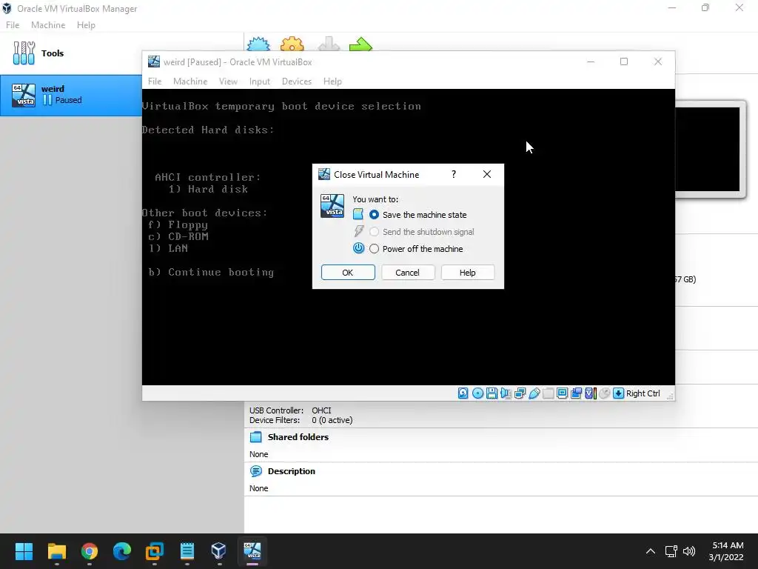This screenshot has width=758, height=569.
Task: Open Help menu in the VM window
Action: tap(332, 81)
